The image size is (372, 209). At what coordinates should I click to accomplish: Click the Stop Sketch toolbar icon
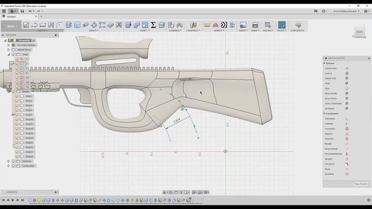(x=298, y=25)
